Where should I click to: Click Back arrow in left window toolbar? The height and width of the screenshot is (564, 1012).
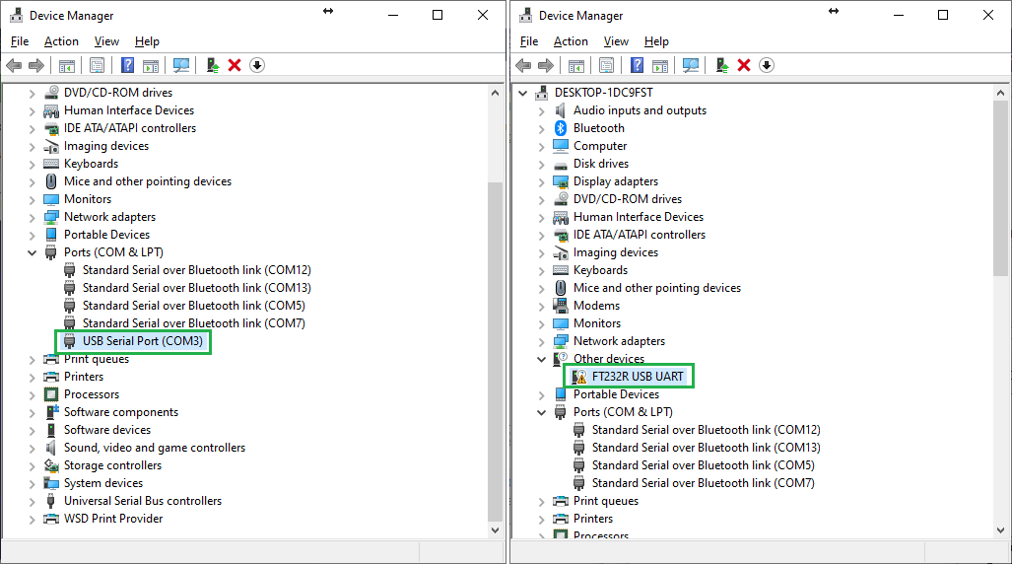(x=14, y=65)
